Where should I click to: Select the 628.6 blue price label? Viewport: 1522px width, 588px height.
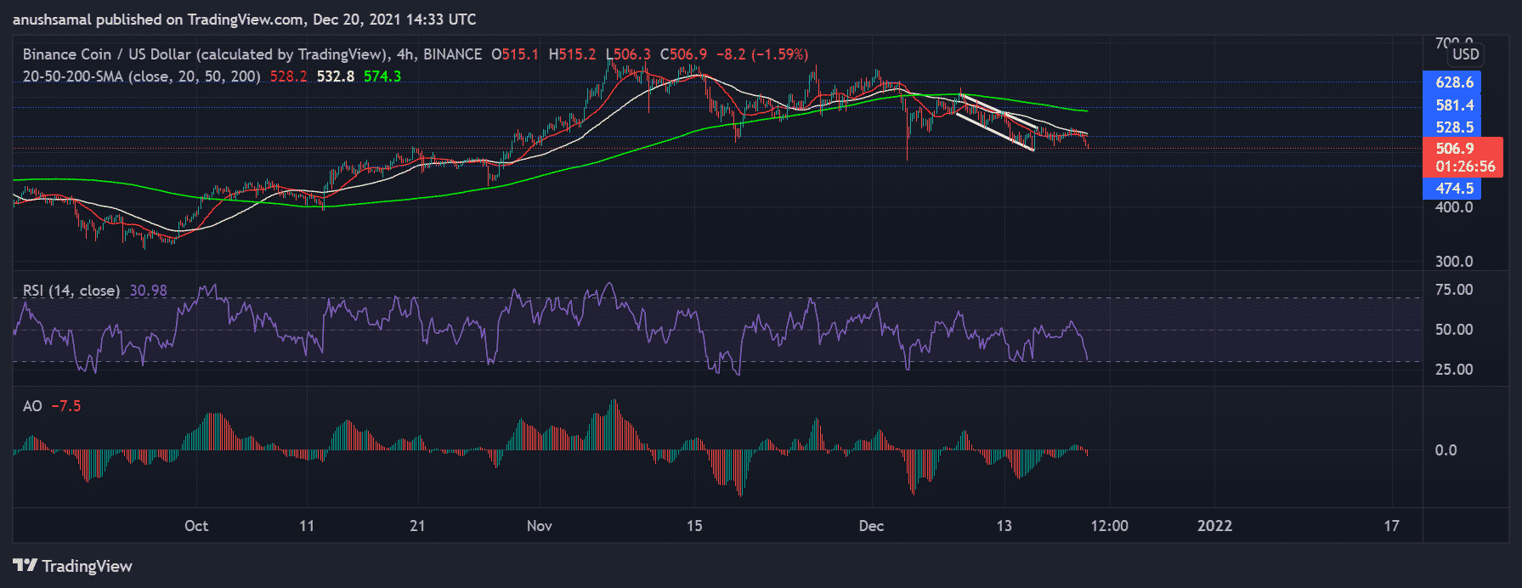[1452, 82]
